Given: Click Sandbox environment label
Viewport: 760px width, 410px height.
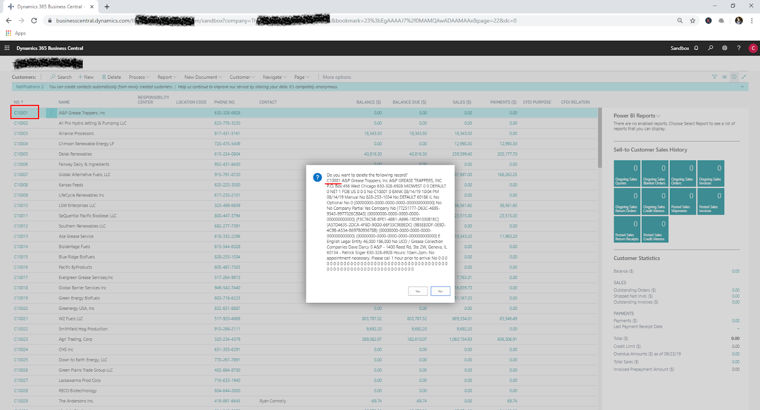Looking at the screenshot, I should (x=680, y=48).
